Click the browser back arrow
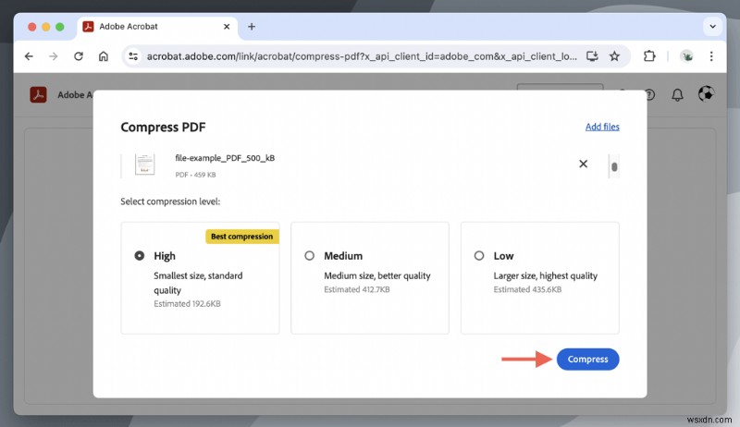Viewport: 740px width, 427px height. pos(29,56)
